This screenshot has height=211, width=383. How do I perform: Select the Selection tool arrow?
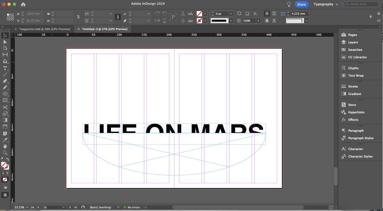[5, 35]
